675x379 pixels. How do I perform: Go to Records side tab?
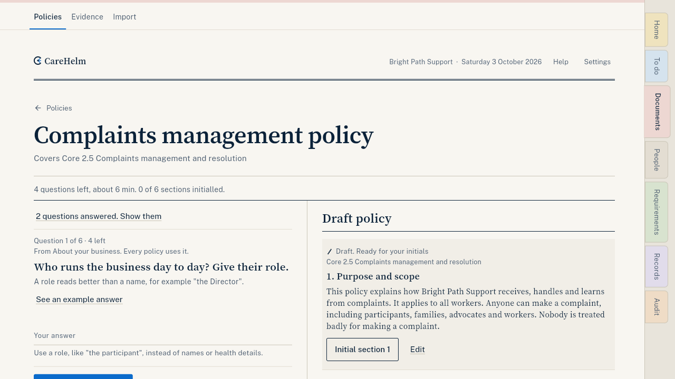tap(657, 266)
